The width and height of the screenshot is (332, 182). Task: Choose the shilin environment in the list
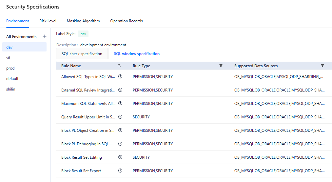pyautogui.click(x=11, y=89)
